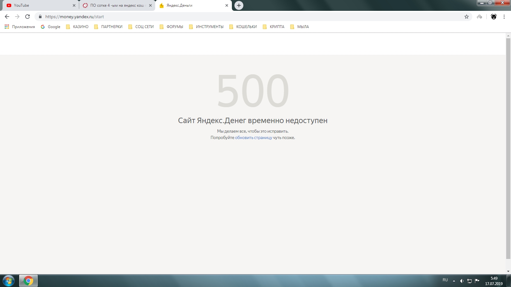Screen dimensions: 511x287
Task: Click the 'обновить страницу' link
Action: (x=254, y=138)
